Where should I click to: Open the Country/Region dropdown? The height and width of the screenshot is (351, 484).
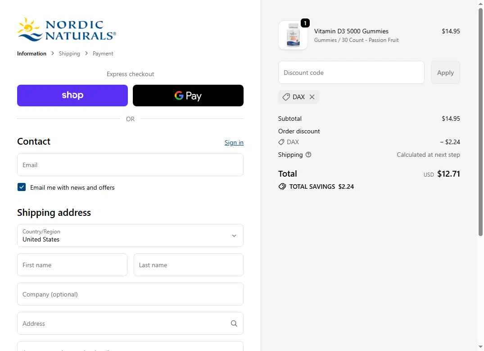(x=130, y=236)
